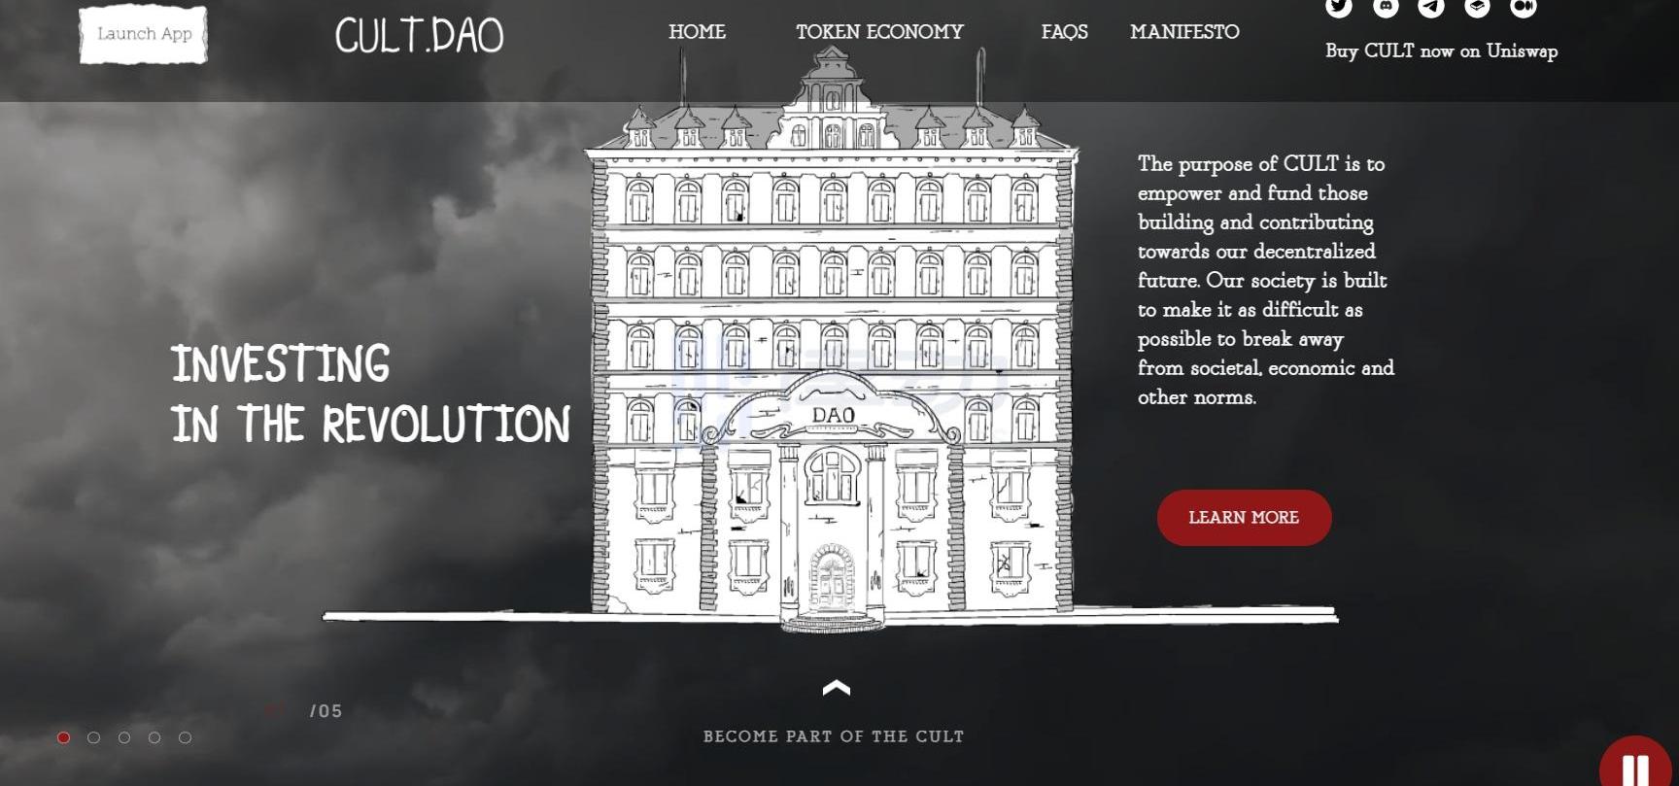Open the Medium social icon
The height and width of the screenshot is (786, 1679).
[x=1524, y=7]
